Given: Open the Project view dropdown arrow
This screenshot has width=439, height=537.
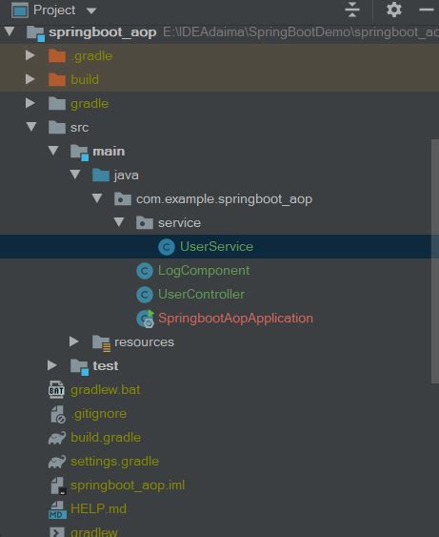Looking at the screenshot, I should coord(91,10).
